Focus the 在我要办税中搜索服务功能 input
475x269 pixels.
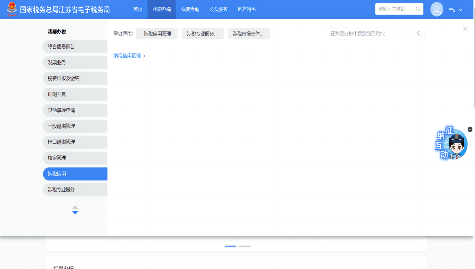coord(371,33)
